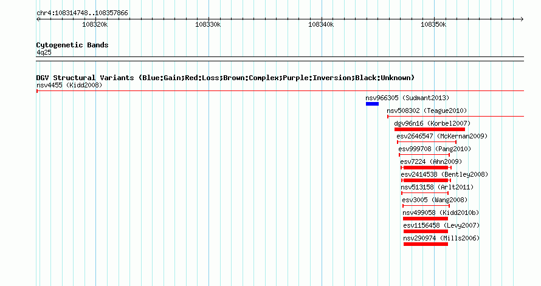
Task: Click the 108330k ruler tick label
Action: (x=208, y=24)
